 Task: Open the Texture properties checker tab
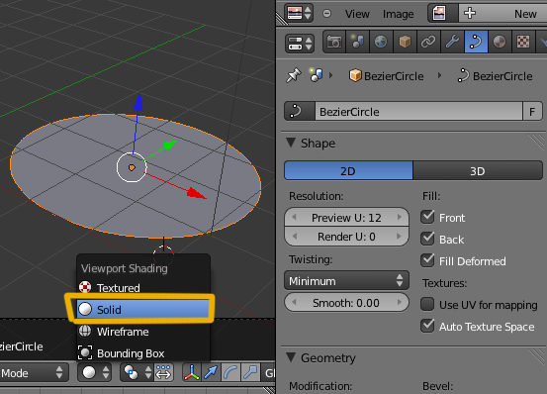(523, 43)
